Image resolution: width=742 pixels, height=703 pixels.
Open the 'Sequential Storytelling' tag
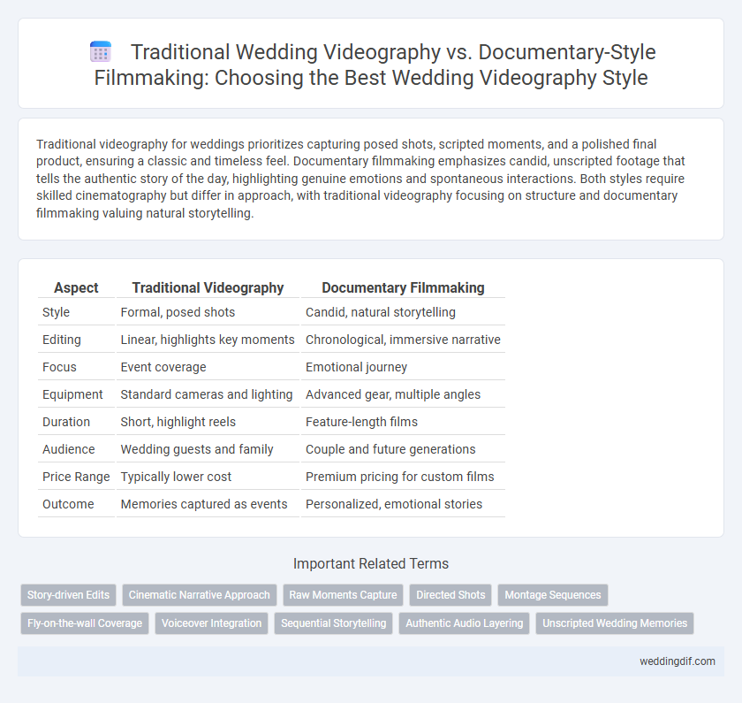[x=334, y=623]
